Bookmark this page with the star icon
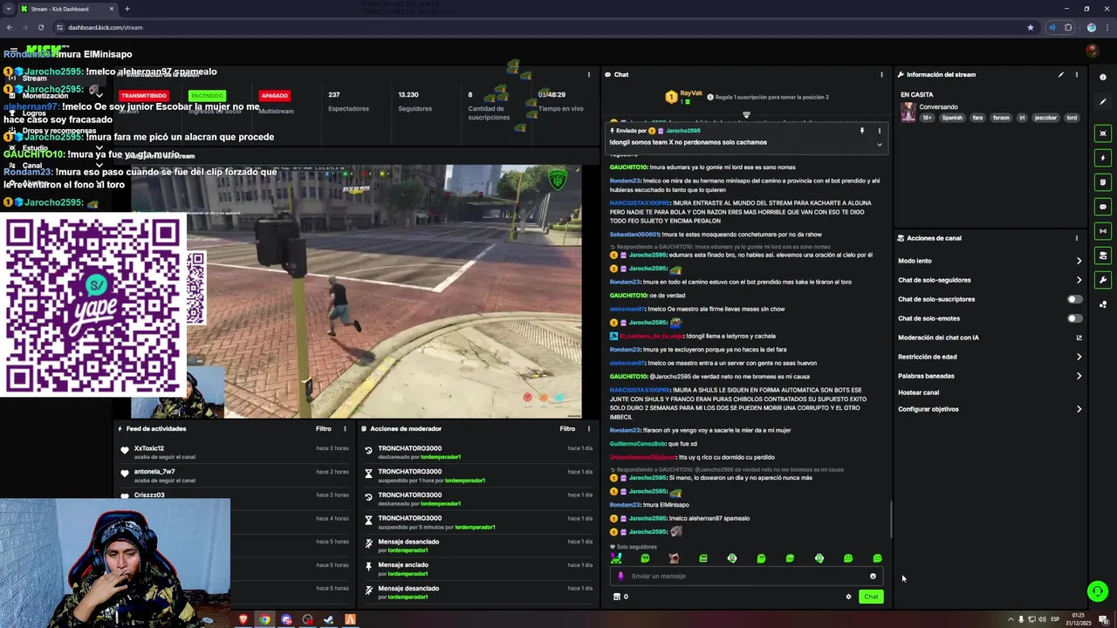The height and width of the screenshot is (628, 1117). [1031, 27]
